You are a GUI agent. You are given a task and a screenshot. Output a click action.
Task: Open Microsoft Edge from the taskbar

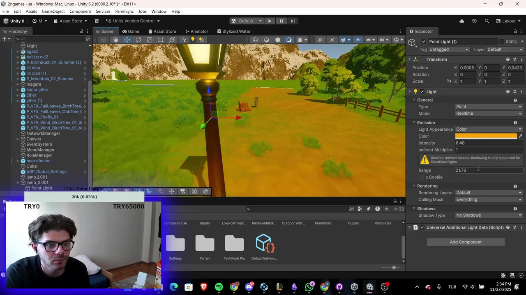pyautogui.click(x=173, y=287)
